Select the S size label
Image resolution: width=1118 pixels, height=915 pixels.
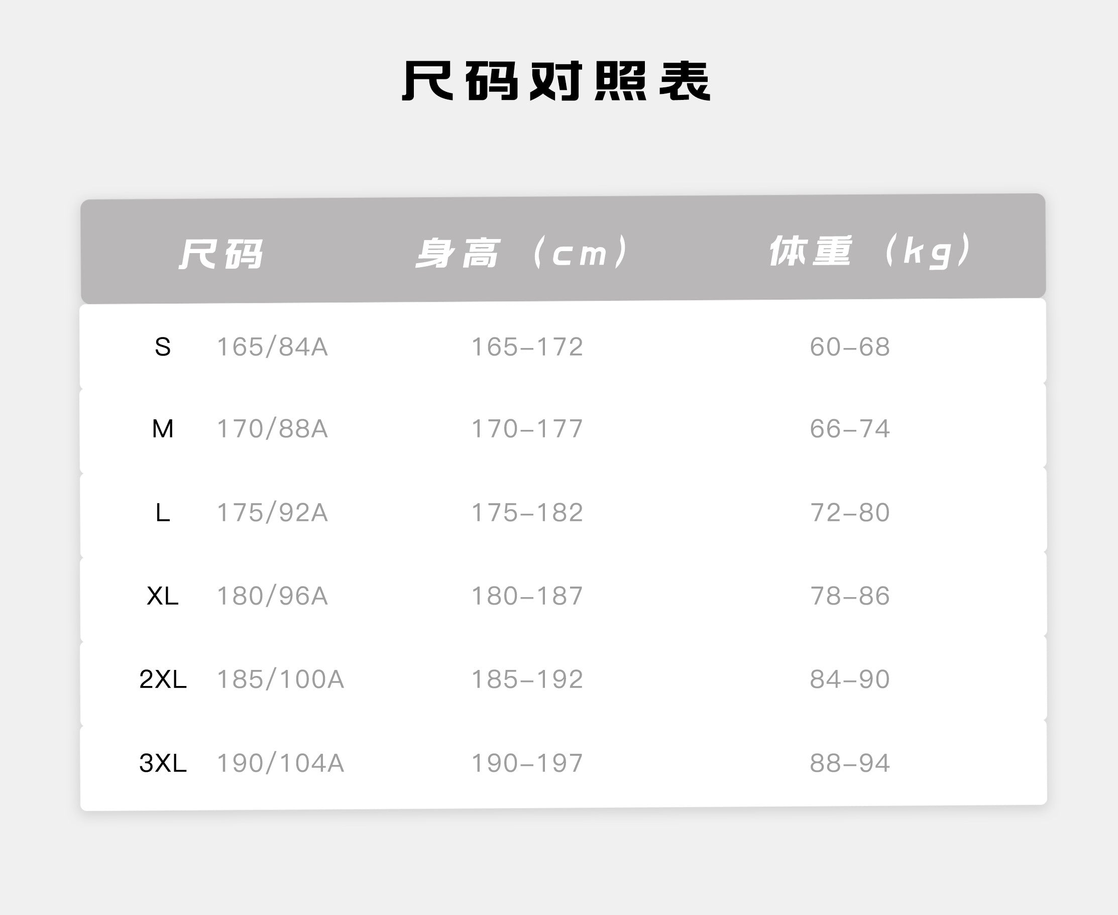(x=162, y=347)
